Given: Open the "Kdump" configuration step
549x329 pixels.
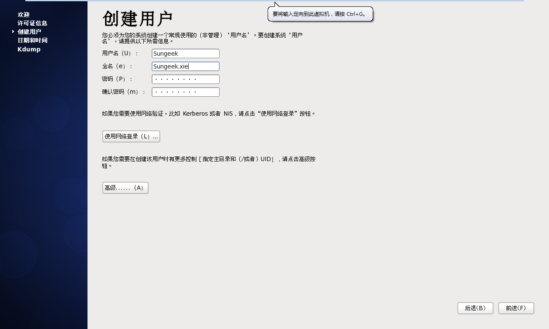Looking at the screenshot, I should point(29,49).
